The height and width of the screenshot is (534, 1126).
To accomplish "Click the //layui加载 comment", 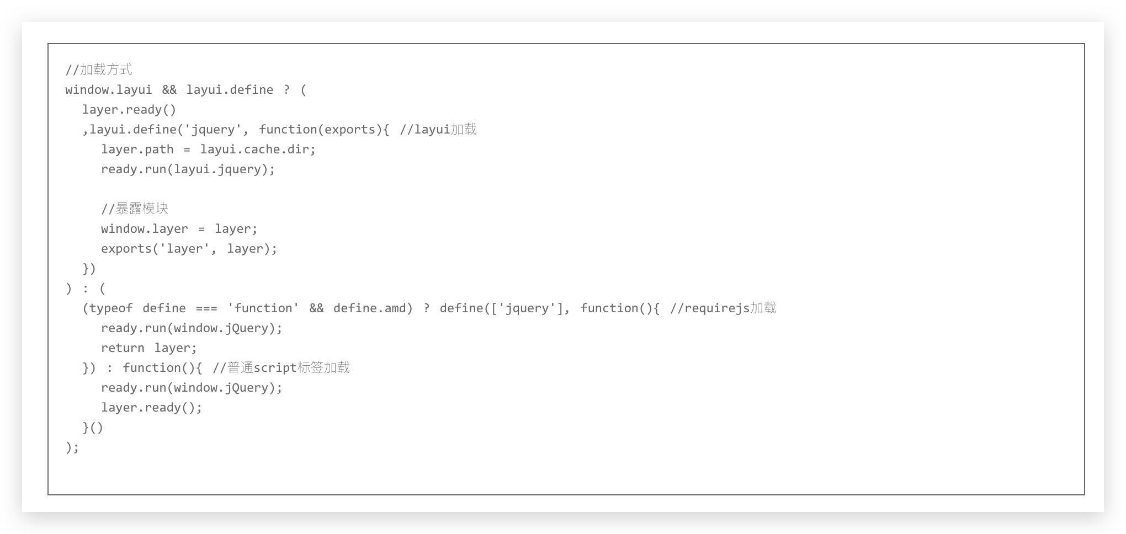I will coord(438,130).
